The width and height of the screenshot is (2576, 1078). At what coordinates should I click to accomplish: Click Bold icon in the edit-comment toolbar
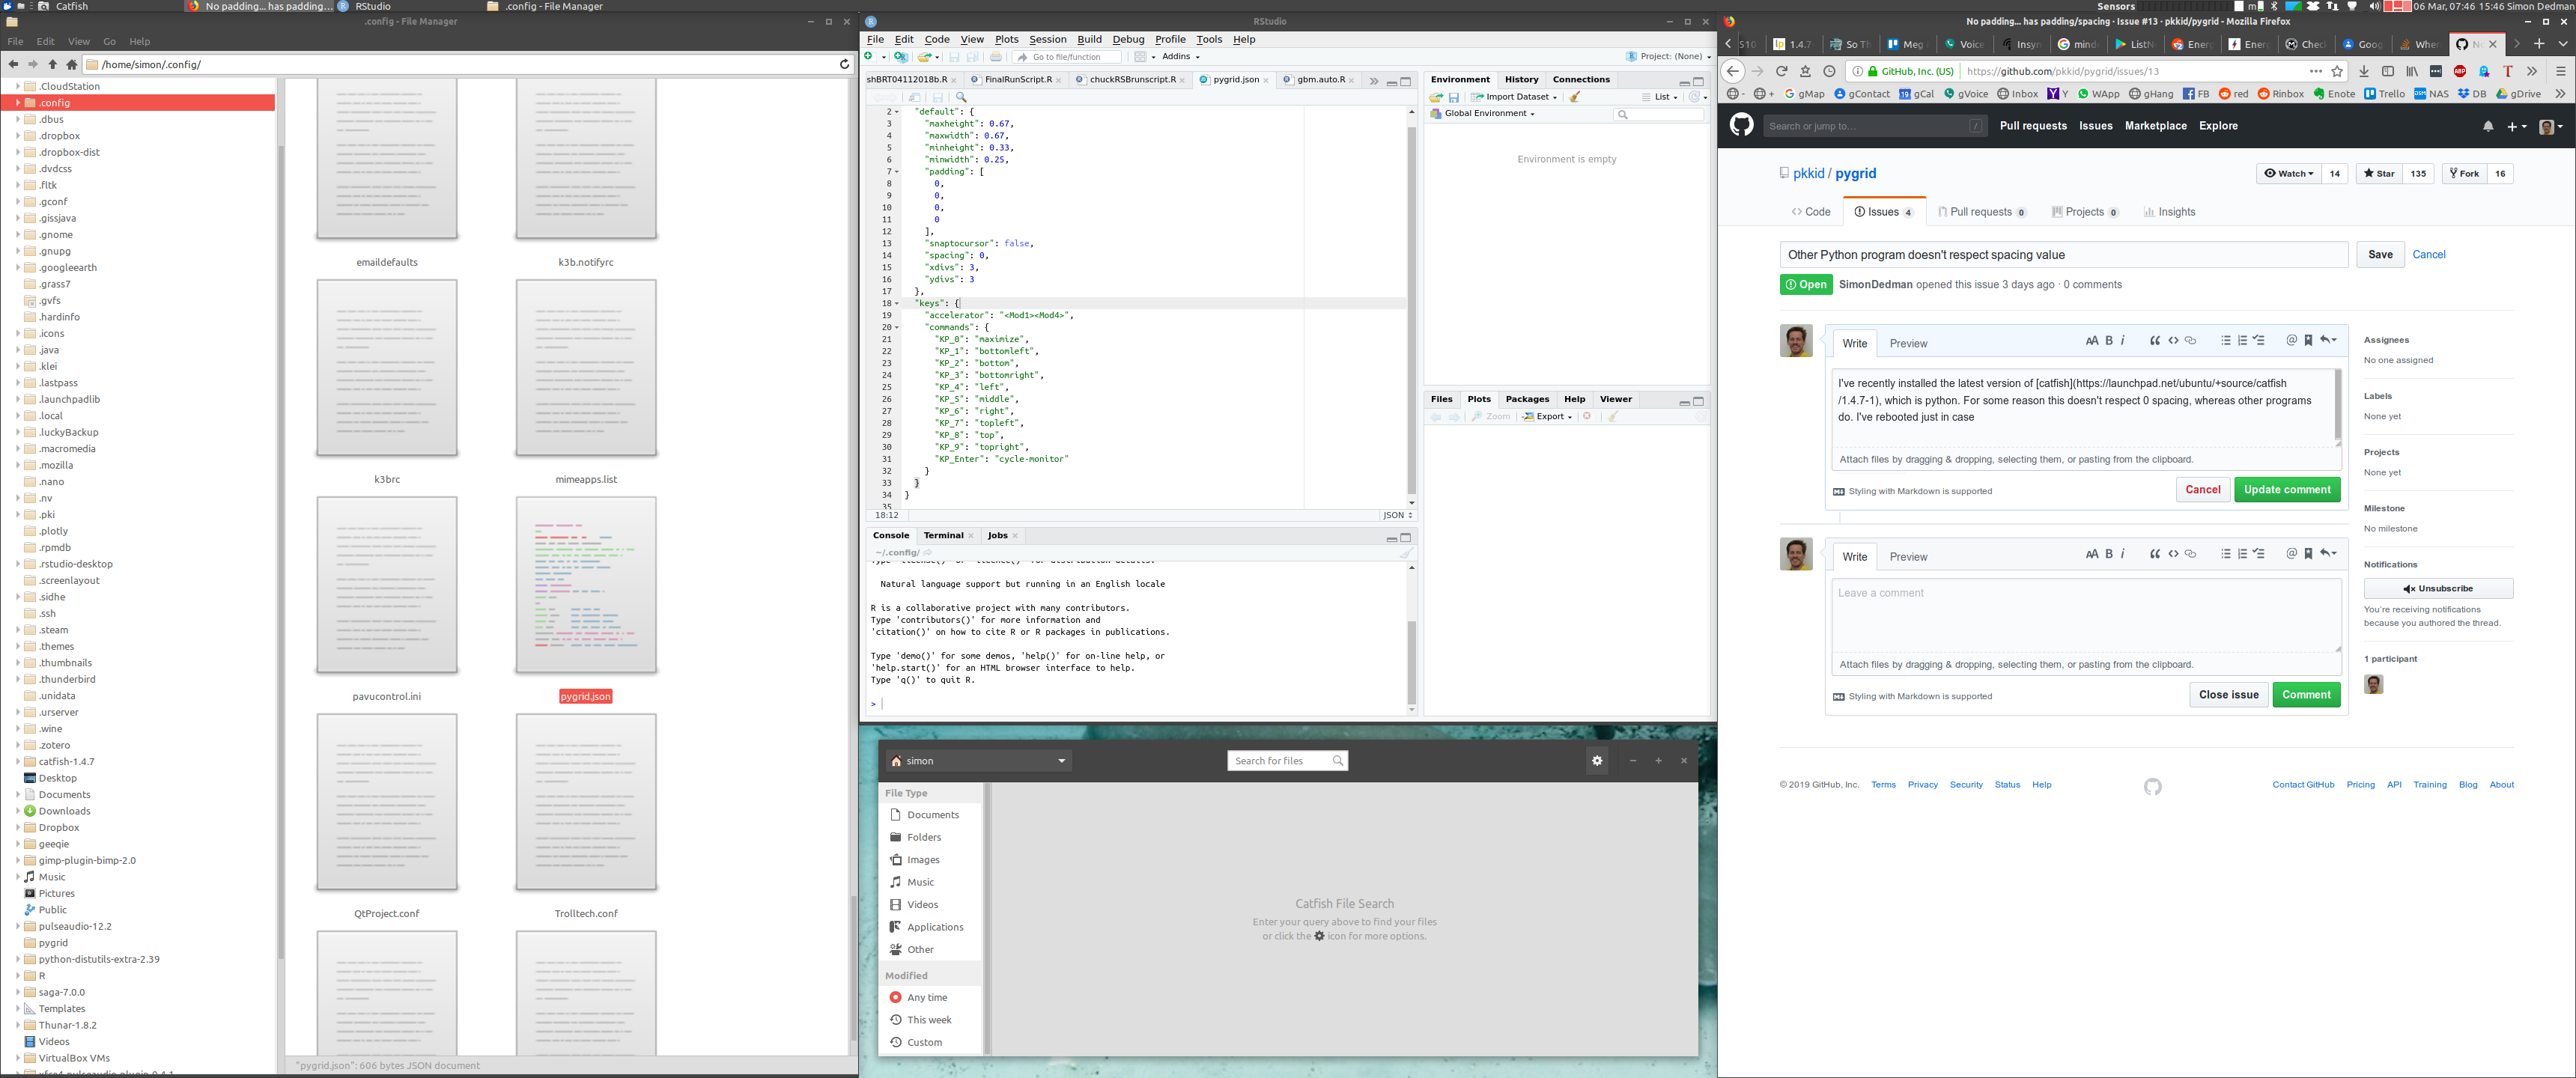[x=2109, y=341]
